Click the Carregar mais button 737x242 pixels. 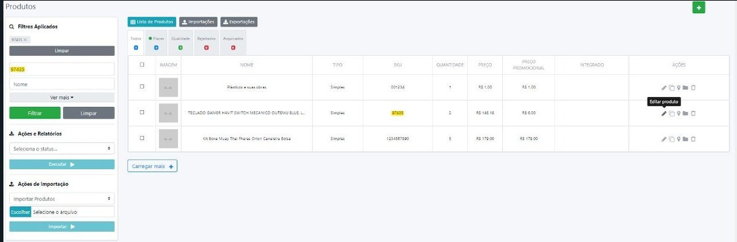(152, 166)
